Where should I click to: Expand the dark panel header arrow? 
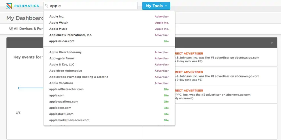click(x=272, y=43)
